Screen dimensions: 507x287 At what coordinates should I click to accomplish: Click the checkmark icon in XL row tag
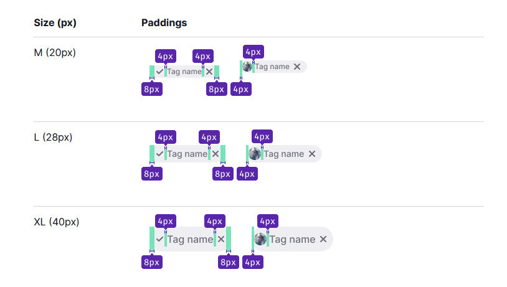click(x=159, y=239)
